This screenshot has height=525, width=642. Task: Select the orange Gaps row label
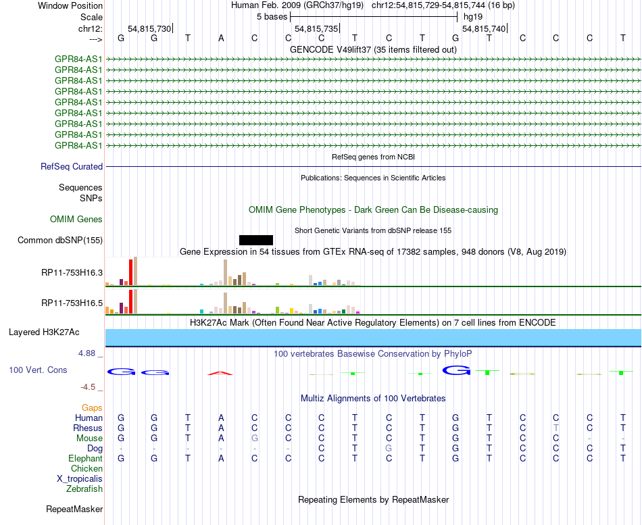click(92, 408)
